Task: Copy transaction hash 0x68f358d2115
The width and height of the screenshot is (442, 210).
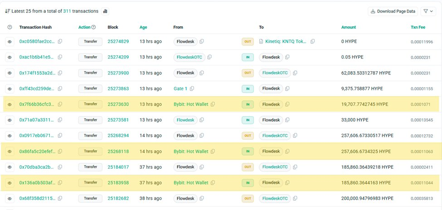Action: pyautogui.click(x=60, y=199)
